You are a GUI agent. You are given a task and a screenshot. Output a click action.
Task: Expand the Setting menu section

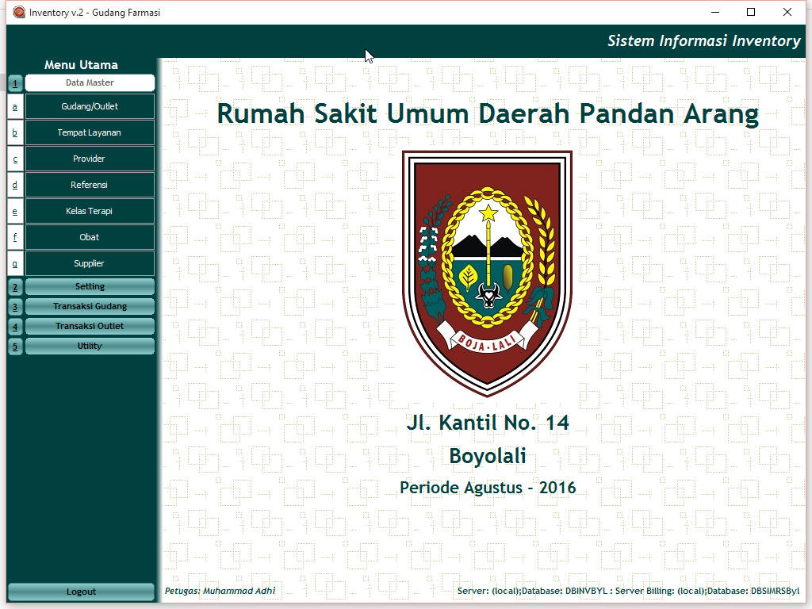point(90,286)
